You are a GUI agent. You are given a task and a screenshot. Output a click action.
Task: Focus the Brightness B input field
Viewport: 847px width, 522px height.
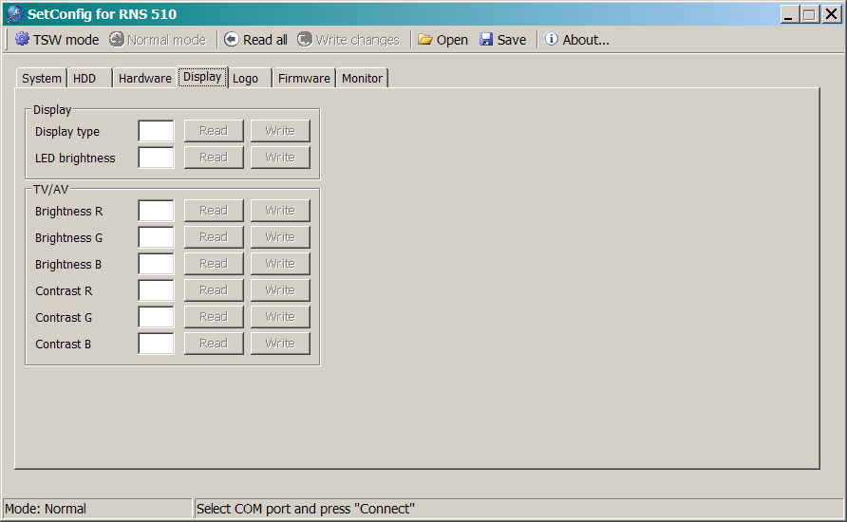[156, 264]
